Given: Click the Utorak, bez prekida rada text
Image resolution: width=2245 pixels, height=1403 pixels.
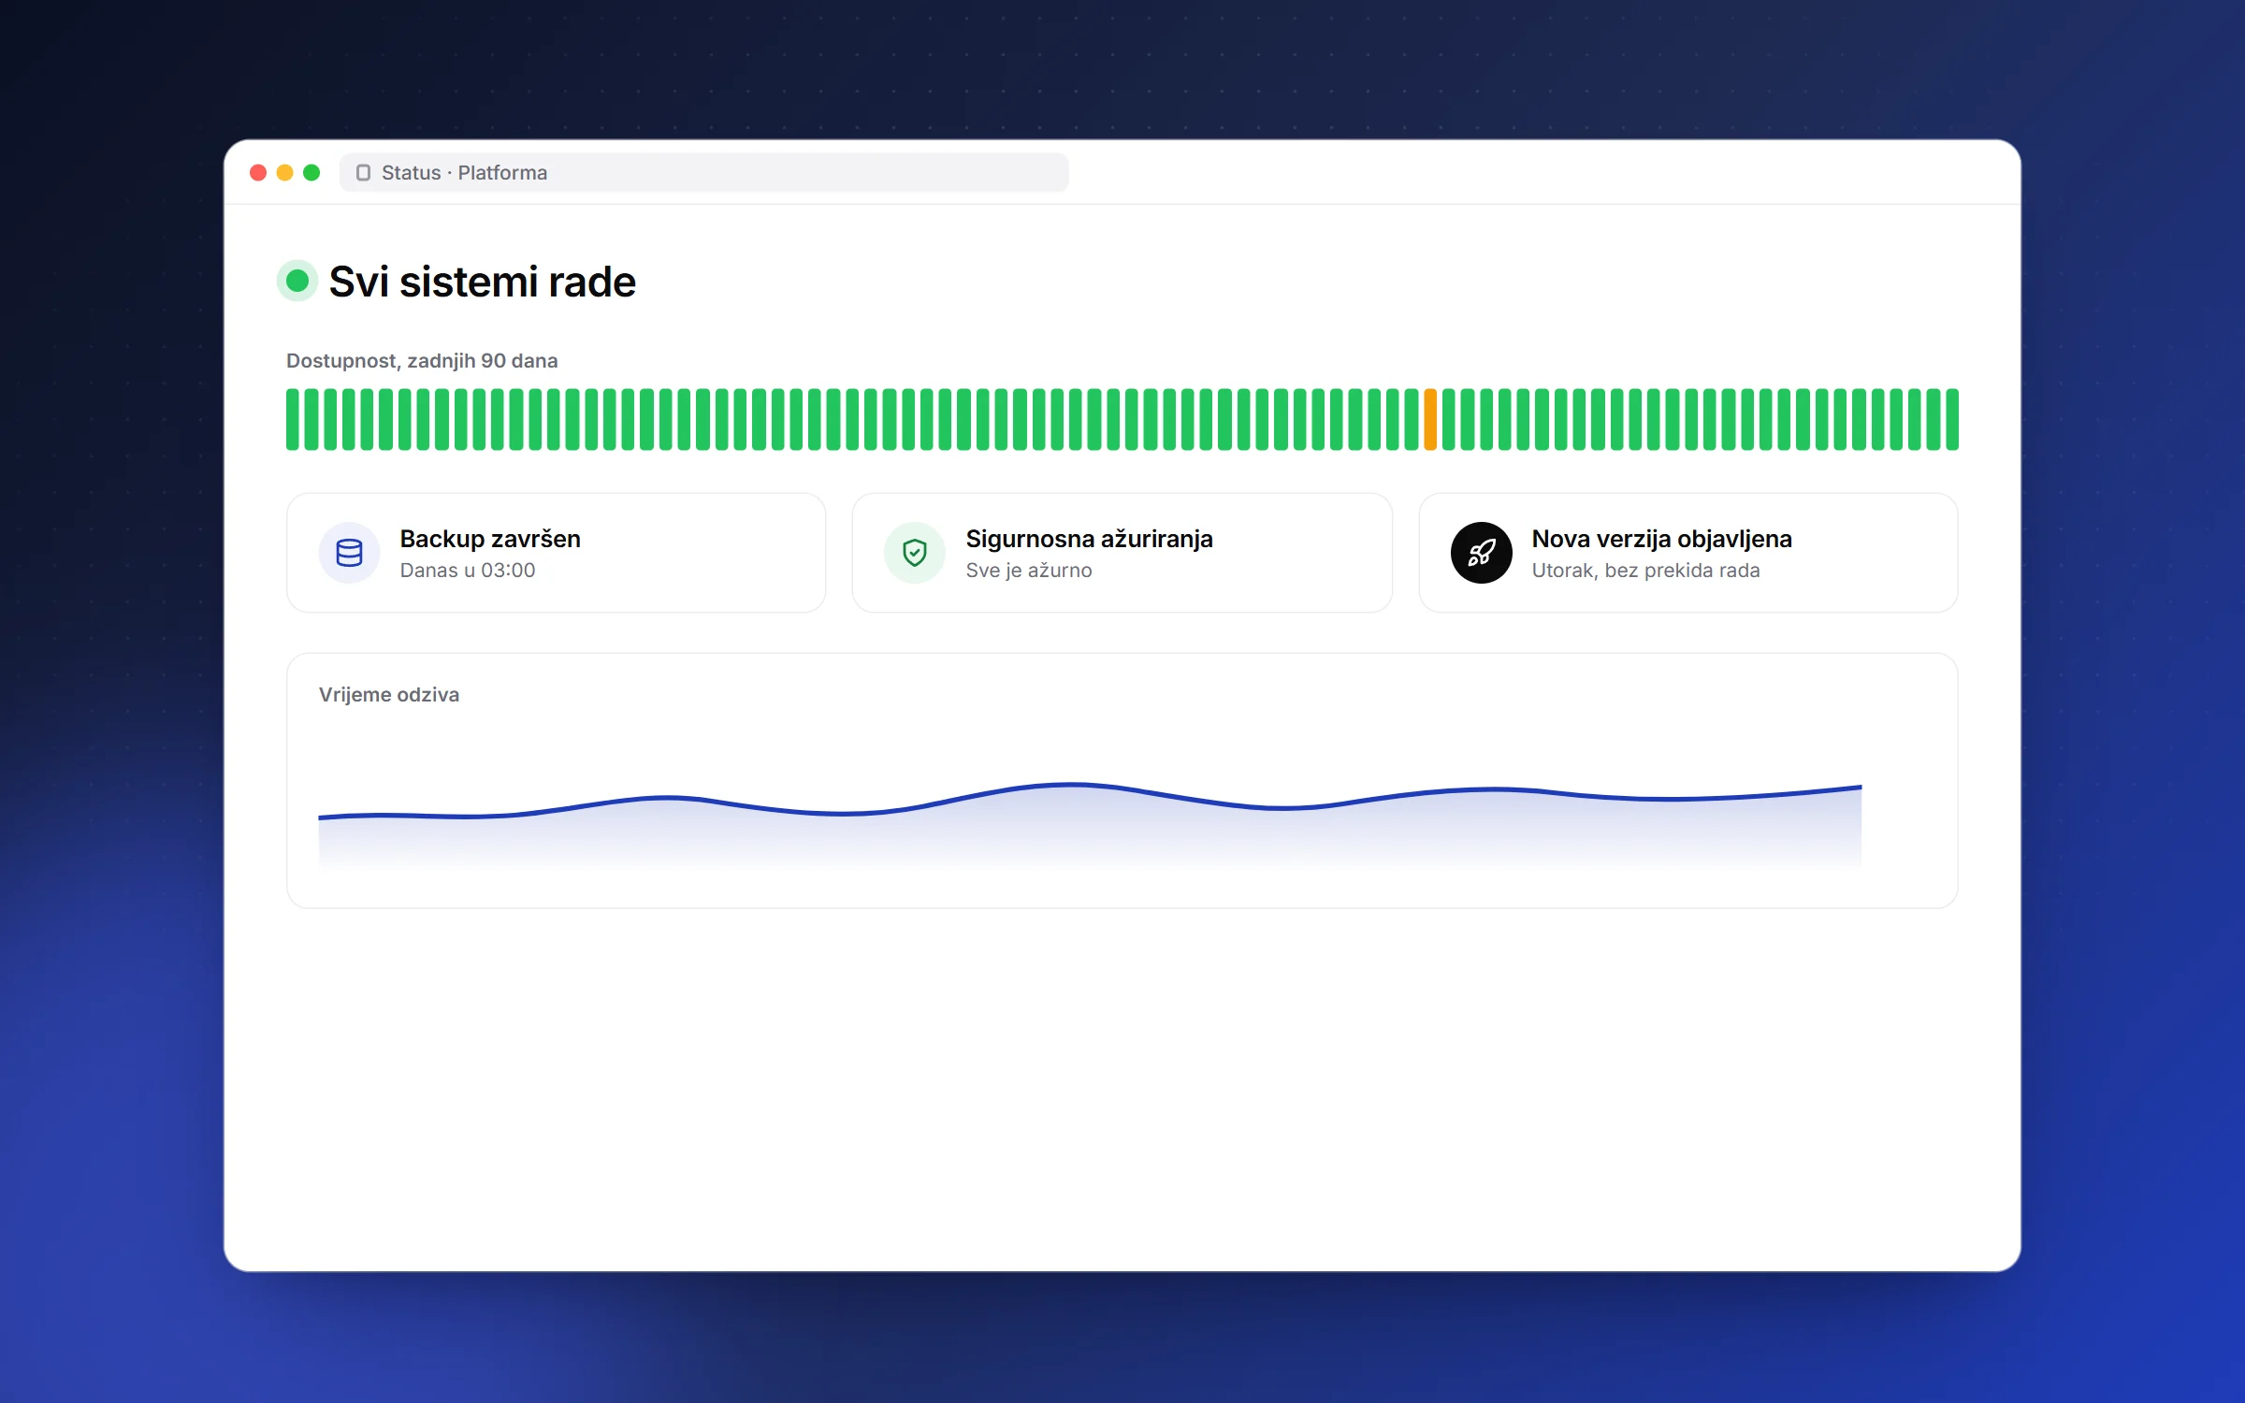Looking at the screenshot, I should (x=1646, y=571).
